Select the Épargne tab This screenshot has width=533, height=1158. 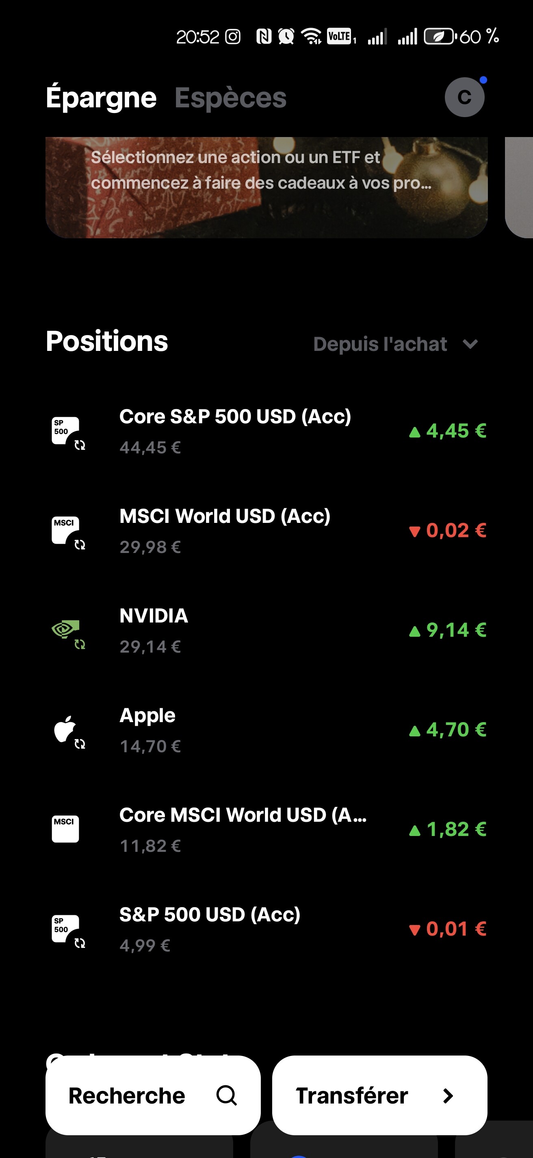tap(101, 98)
